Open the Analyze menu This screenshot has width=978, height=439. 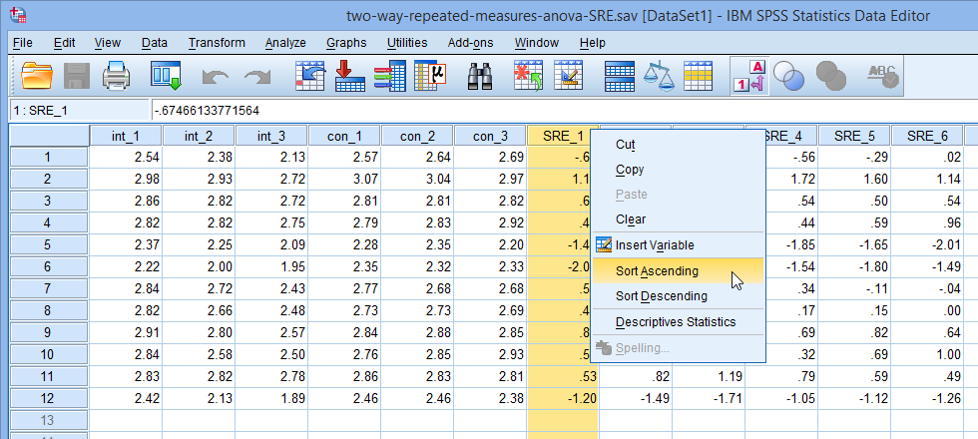point(285,43)
